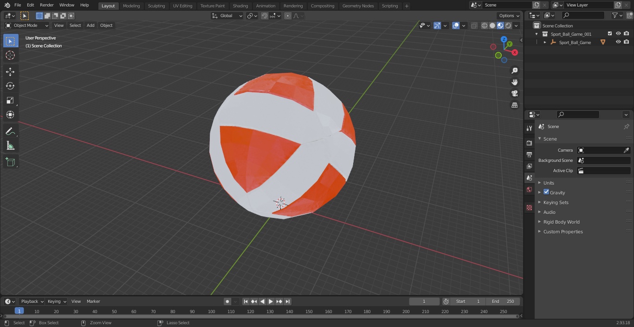Switch to material preview shading
This screenshot has height=327, width=634.
(500, 26)
